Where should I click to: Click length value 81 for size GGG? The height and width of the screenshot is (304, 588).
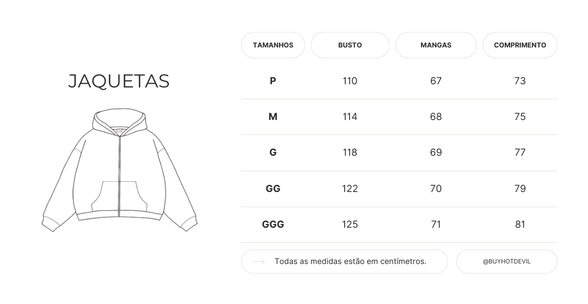point(520,225)
